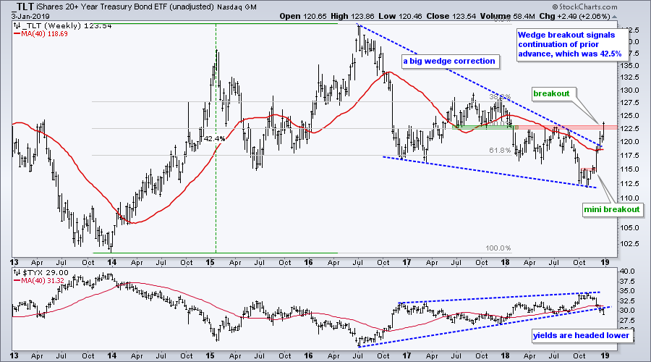This screenshot has height=362, width=651.
Task: Click the 130.0 price axis label
Action: tap(628, 90)
